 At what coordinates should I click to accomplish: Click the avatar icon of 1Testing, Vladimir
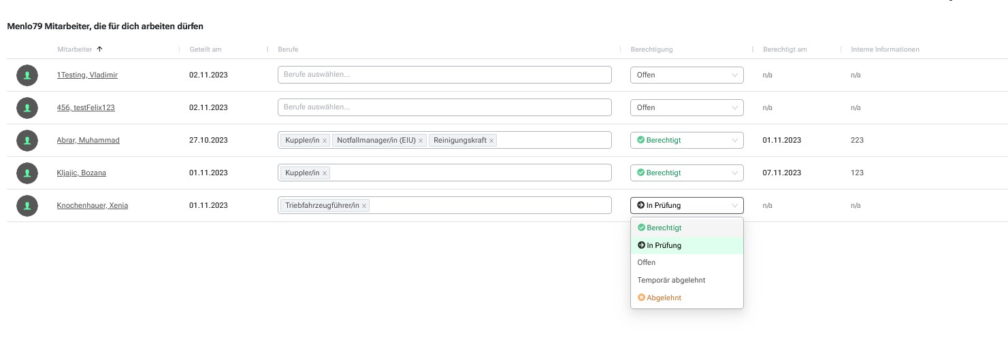[27, 75]
